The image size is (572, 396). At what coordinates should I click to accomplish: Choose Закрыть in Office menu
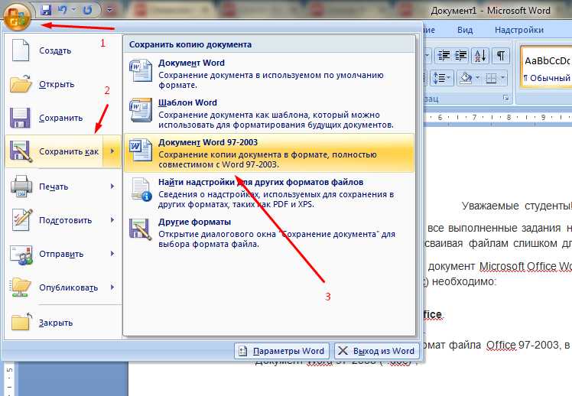click(63, 323)
